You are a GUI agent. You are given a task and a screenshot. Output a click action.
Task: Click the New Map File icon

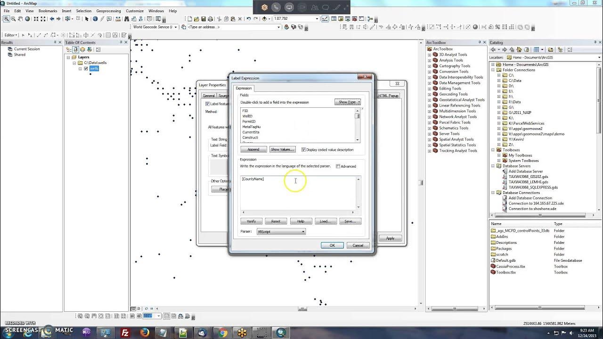[190, 19]
